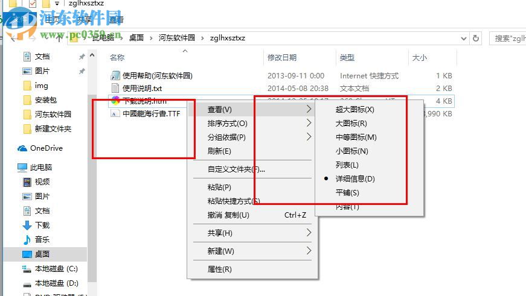Click 撤消 复制(U) menu entry
526x296 pixels.
228,215
